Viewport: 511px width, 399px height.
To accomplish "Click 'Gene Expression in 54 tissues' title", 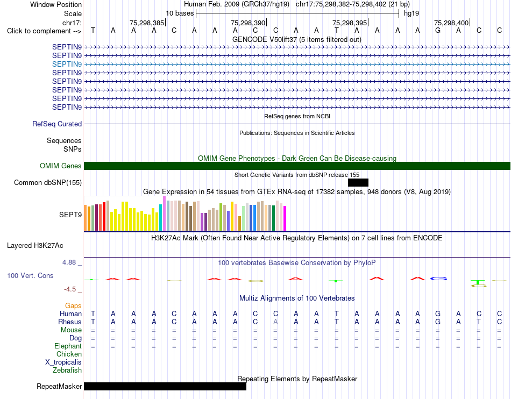I will click(x=297, y=192).
